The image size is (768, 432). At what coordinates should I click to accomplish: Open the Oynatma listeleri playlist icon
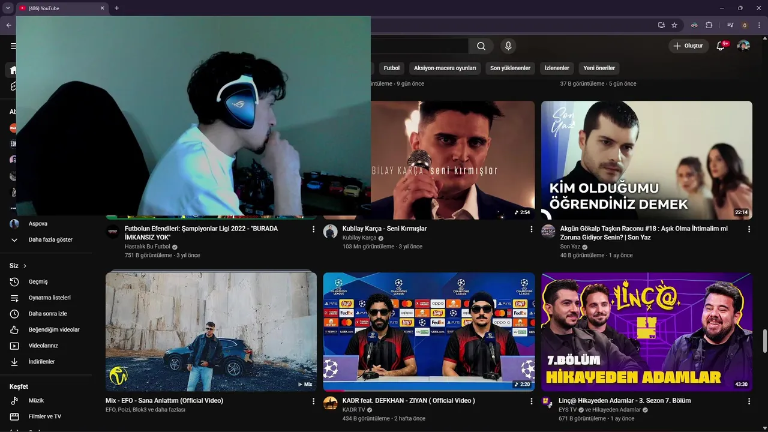(x=14, y=298)
